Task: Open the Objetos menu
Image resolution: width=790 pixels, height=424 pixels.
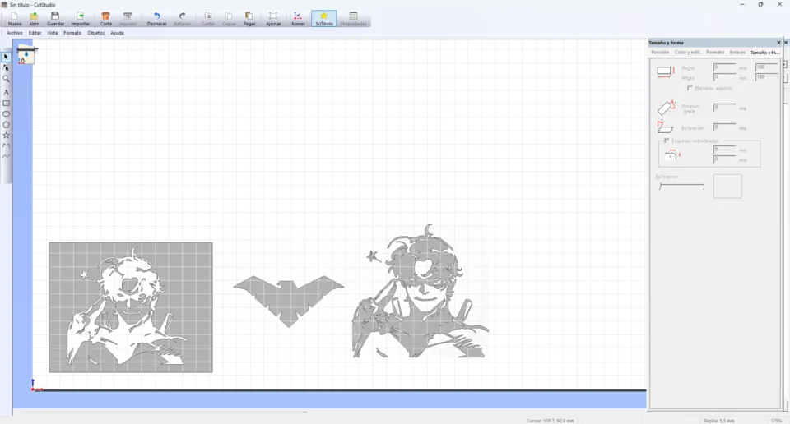Action: [95, 33]
